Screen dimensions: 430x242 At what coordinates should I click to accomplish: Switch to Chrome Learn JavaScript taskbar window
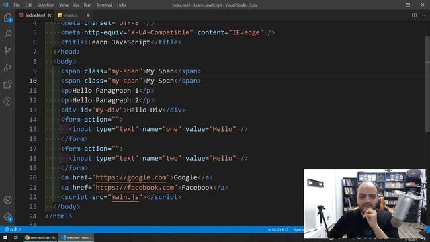(x=40, y=237)
